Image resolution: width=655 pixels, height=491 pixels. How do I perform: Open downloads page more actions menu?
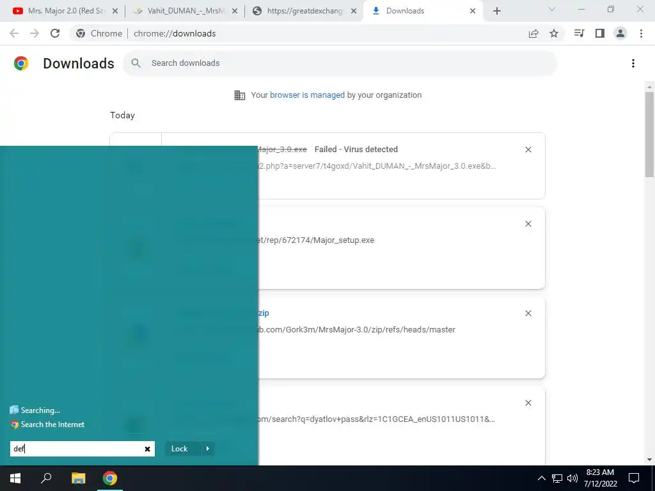(x=633, y=63)
